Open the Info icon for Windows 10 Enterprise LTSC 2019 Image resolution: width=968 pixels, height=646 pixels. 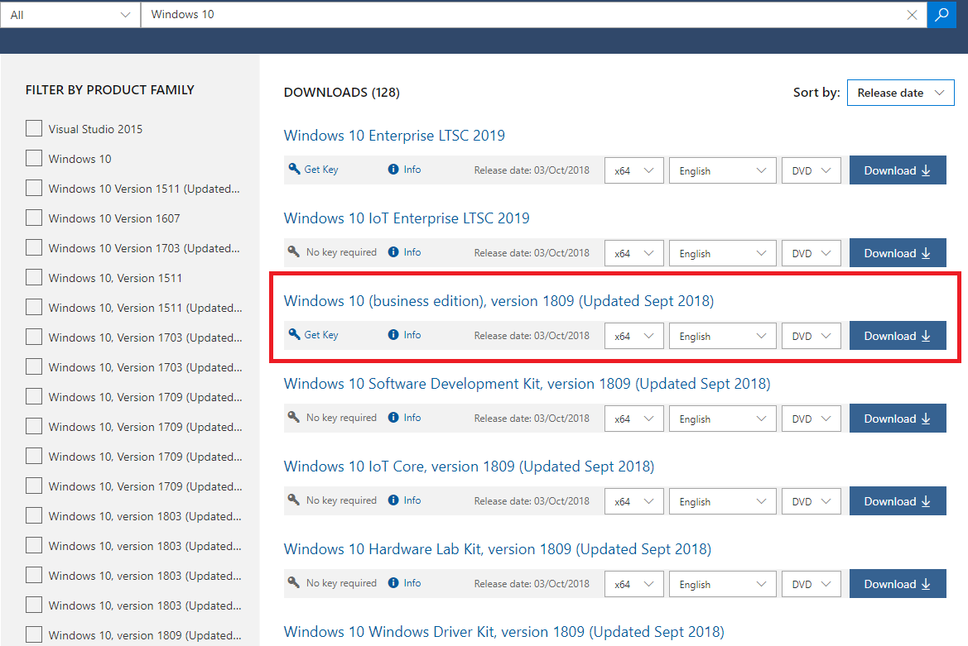393,170
